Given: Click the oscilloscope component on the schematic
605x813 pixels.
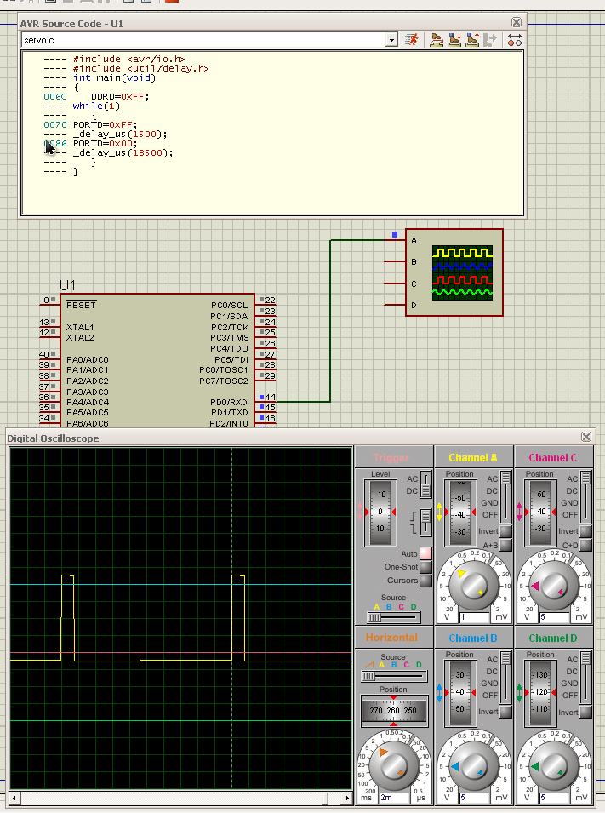Looking at the screenshot, I should coord(454,272).
